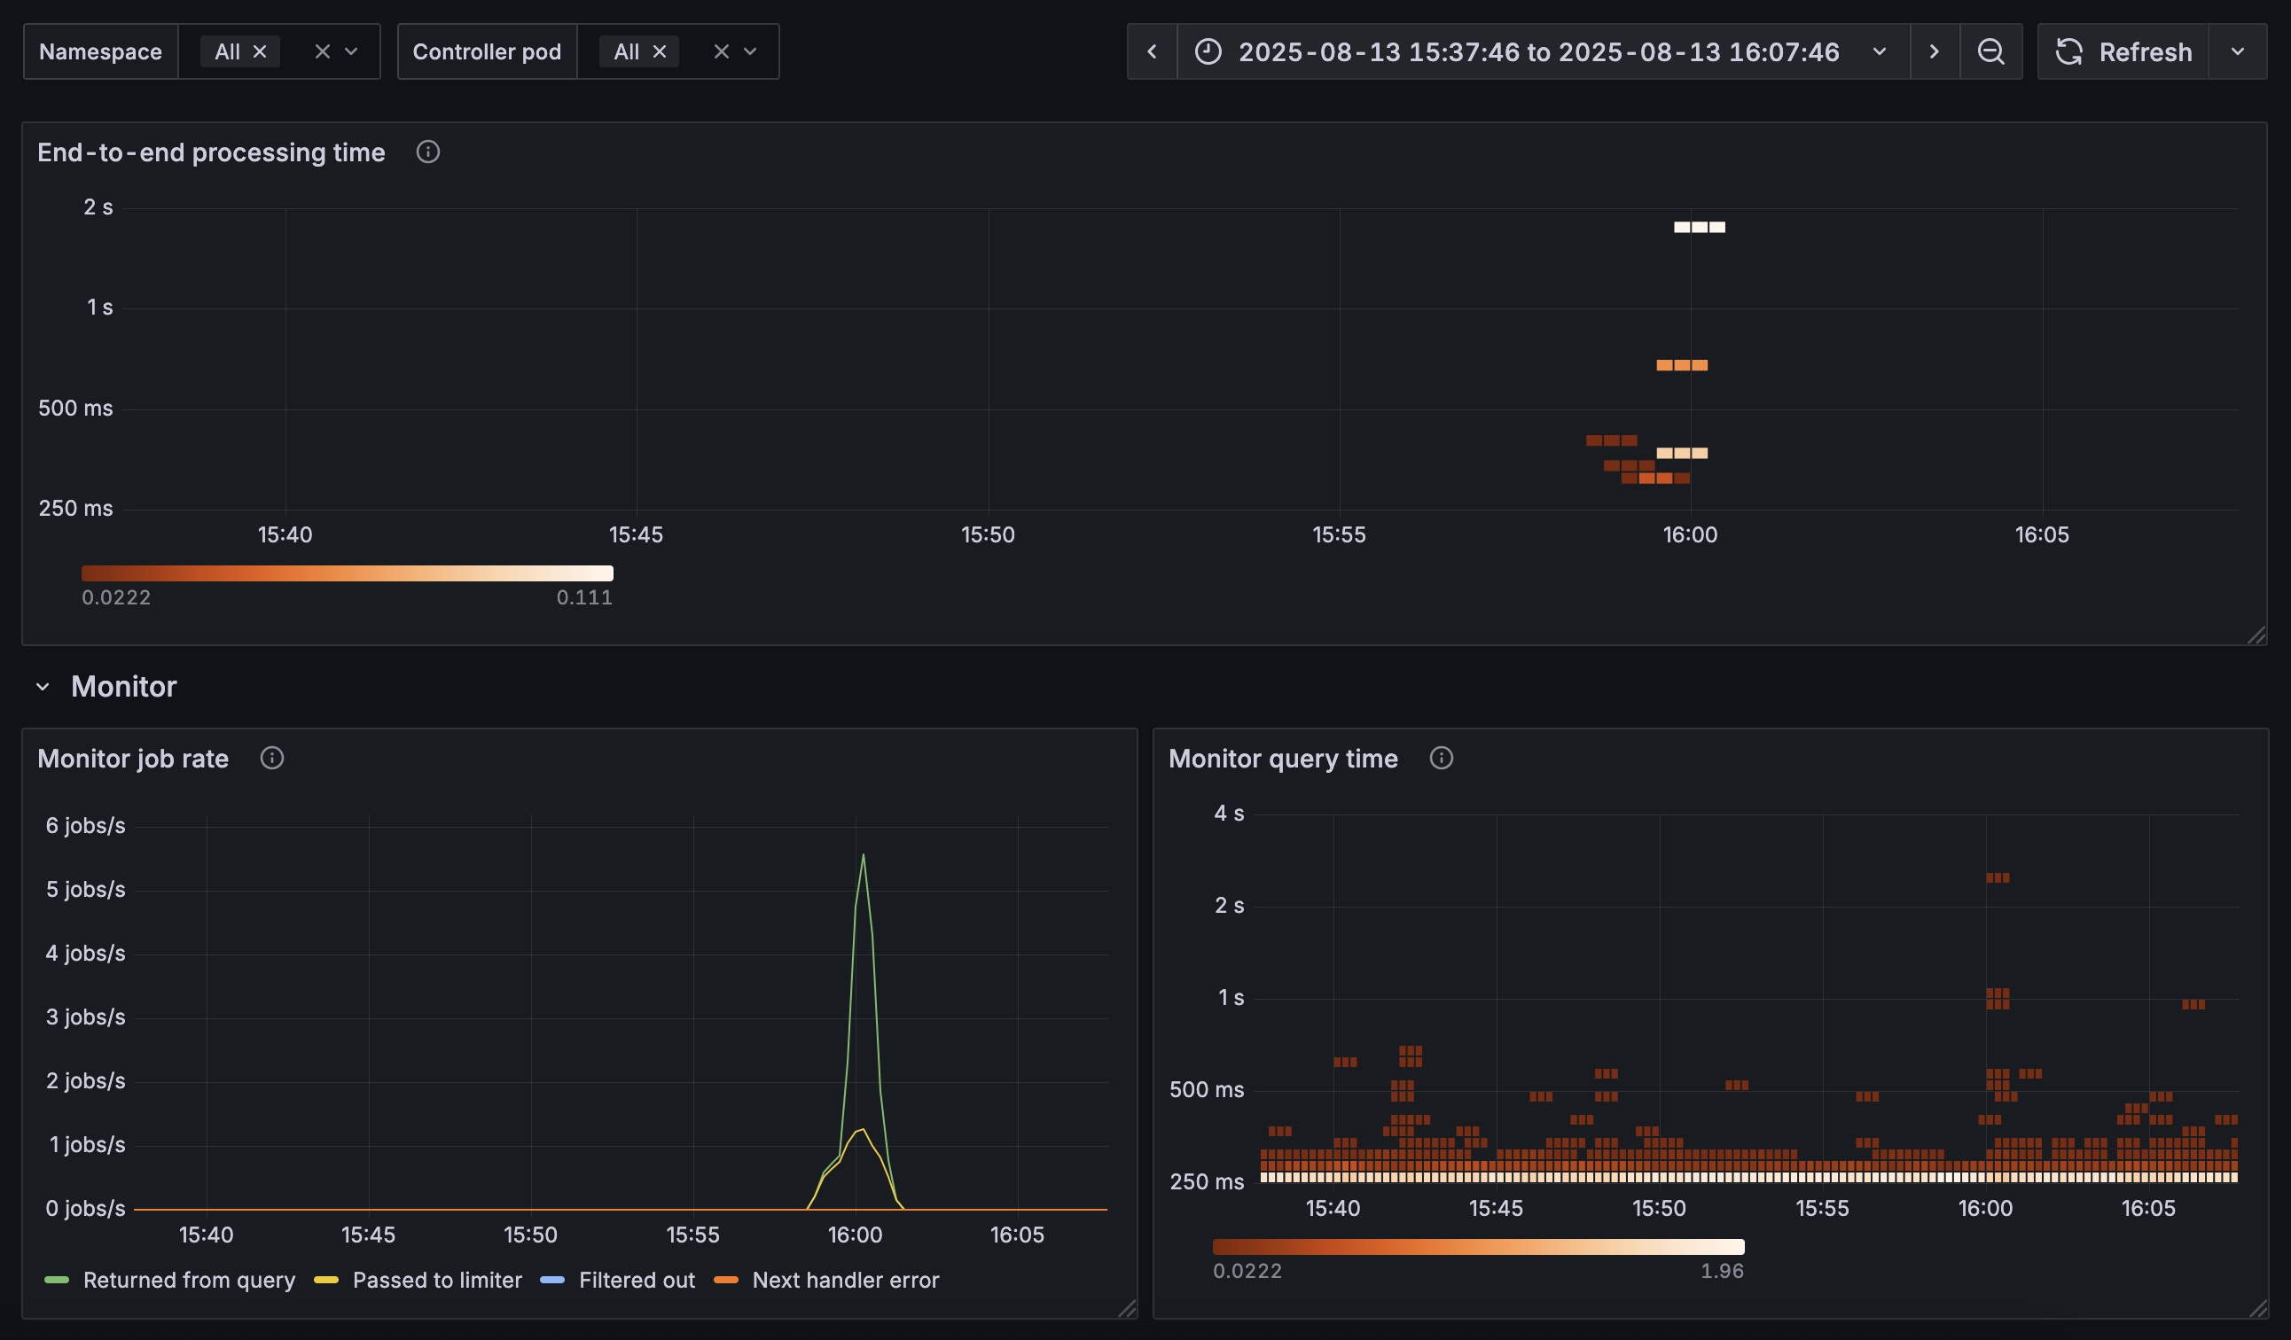Viewport: 2291px width, 1340px height.
Task: Toggle Passed to limiter legend series
Action: (x=418, y=1280)
